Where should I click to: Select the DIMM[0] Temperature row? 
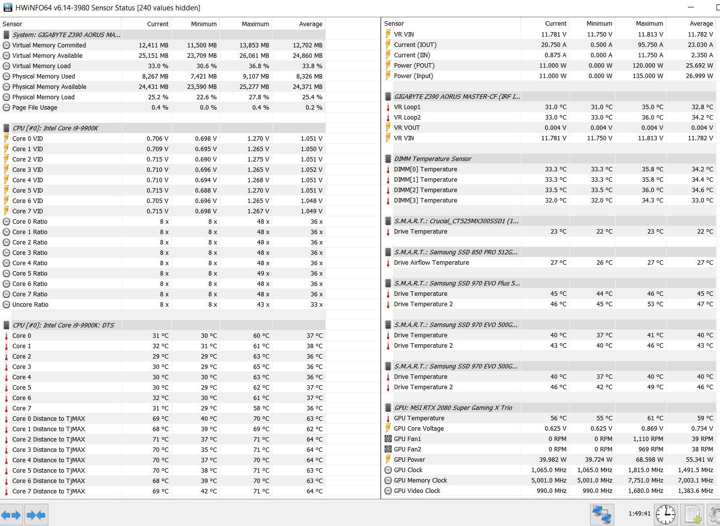pyautogui.click(x=549, y=169)
